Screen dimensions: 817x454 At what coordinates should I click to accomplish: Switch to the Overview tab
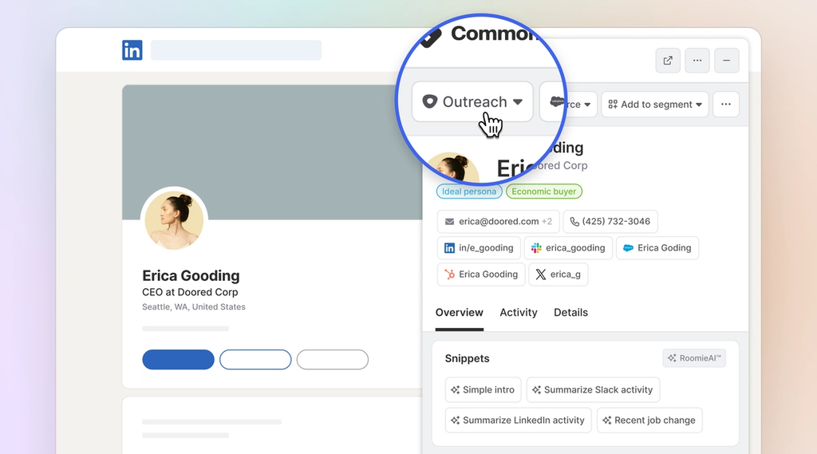(x=459, y=313)
